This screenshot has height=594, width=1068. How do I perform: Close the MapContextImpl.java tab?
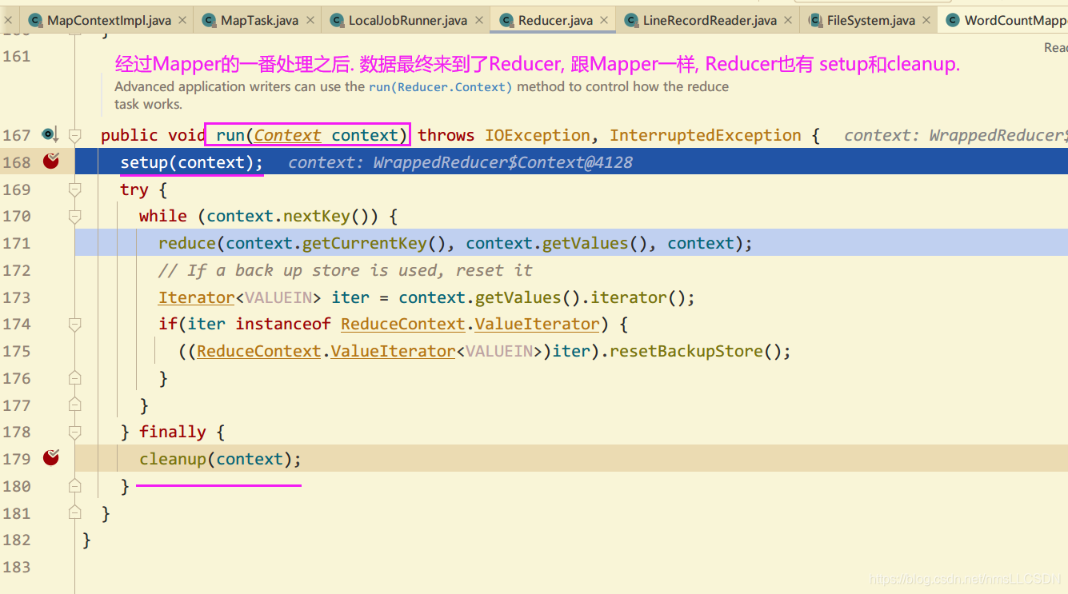pyautogui.click(x=182, y=21)
